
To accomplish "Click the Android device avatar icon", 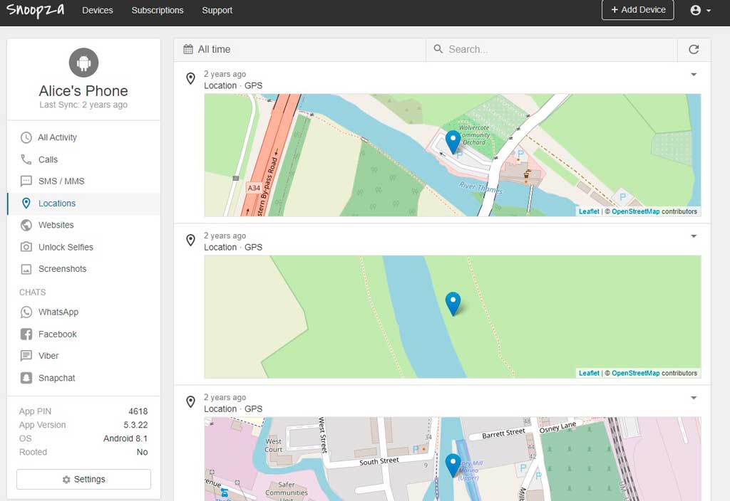I will pyautogui.click(x=83, y=63).
